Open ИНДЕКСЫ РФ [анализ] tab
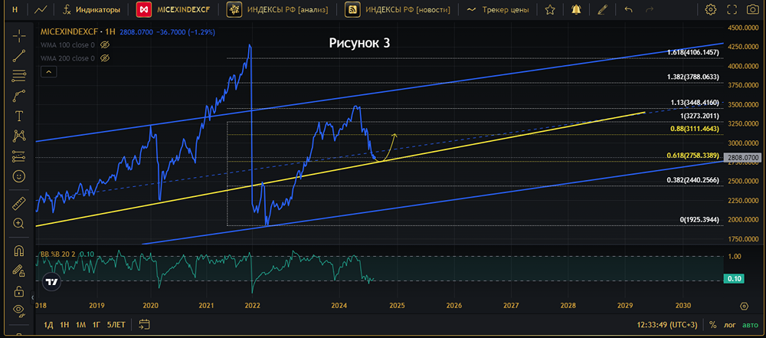This screenshot has width=766, height=338. (277, 9)
